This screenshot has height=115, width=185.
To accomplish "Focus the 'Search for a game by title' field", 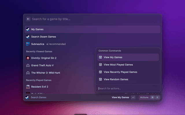I will click(87, 19).
